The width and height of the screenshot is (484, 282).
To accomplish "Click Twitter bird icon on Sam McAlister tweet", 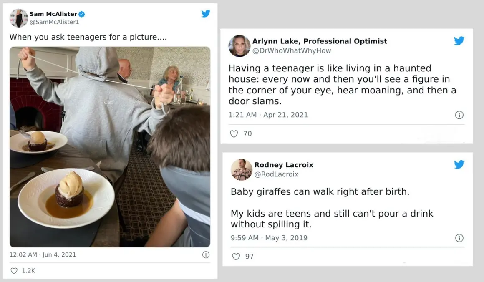I will [206, 13].
